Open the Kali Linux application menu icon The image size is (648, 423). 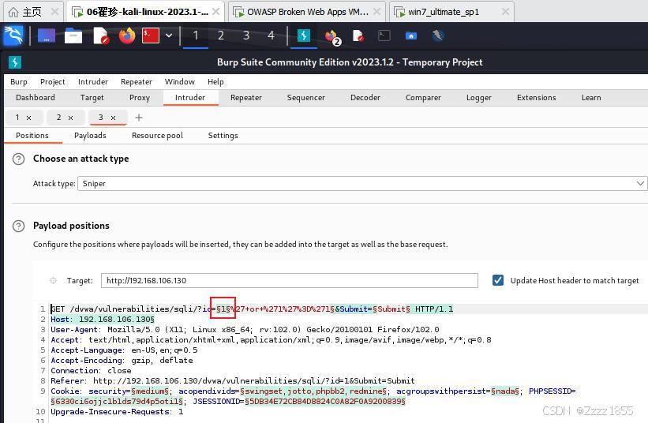[13, 36]
